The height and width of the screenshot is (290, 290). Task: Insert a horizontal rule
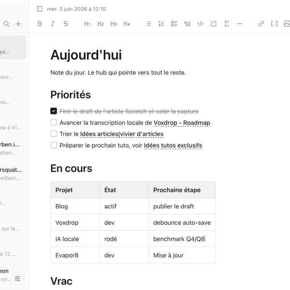tap(240, 24)
